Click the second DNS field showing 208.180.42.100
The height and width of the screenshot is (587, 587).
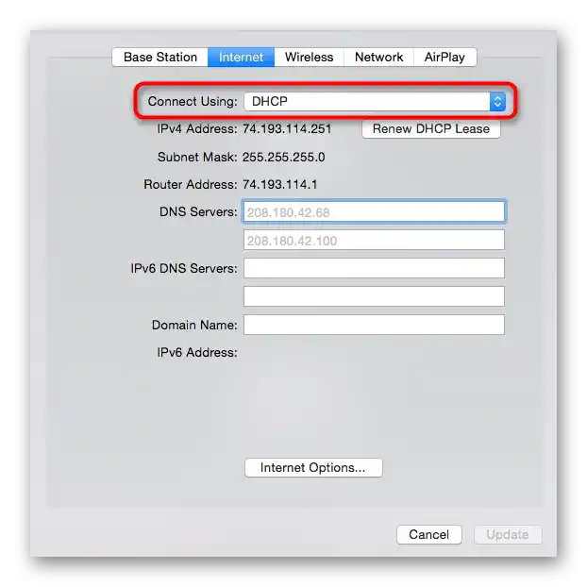point(374,240)
